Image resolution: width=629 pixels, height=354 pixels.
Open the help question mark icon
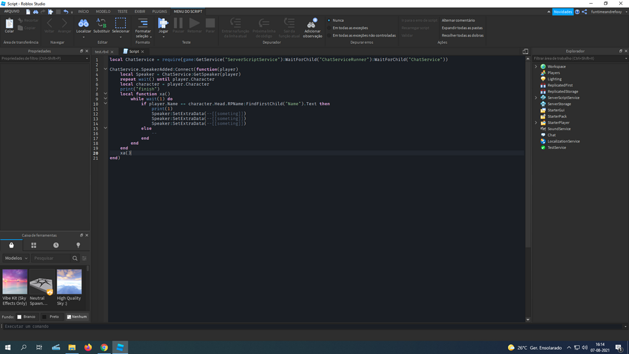pyautogui.click(x=577, y=12)
